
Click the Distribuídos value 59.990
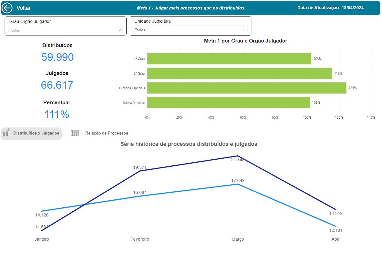click(57, 57)
